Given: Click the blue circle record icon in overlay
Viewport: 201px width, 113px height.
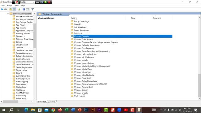Looking at the screenshot, I should point(41,2).
